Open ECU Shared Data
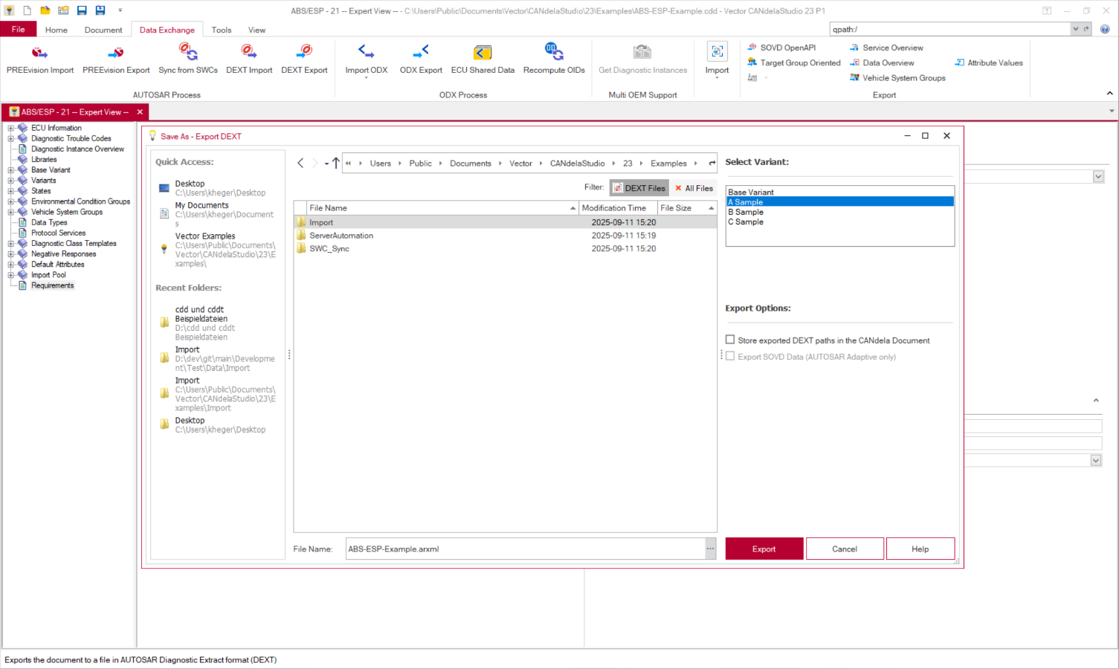Image resolution: width=1119 pixels, height=669 pixels. pyautogui.click(x=483, y=59)
